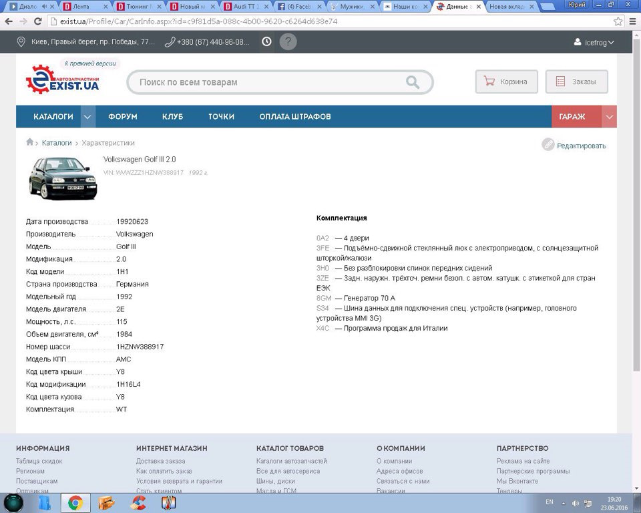The image size is (641, 513).
Task: Click the user profile icon near icefrog
Action: 577,41
